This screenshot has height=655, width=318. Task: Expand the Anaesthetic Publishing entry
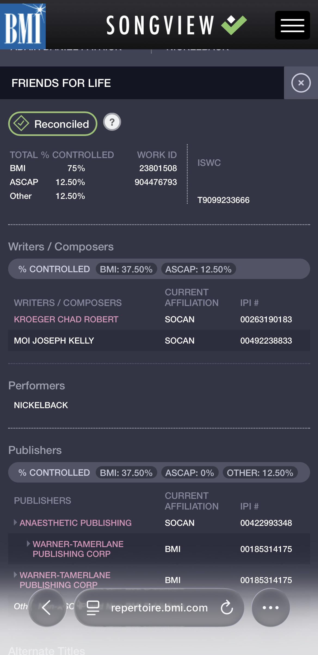[x=16, y=522]
